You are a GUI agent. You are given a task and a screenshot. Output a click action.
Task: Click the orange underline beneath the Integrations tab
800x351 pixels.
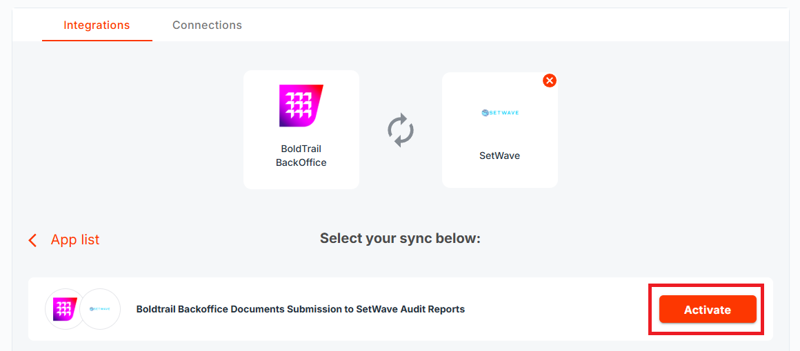tap(97, 41)
